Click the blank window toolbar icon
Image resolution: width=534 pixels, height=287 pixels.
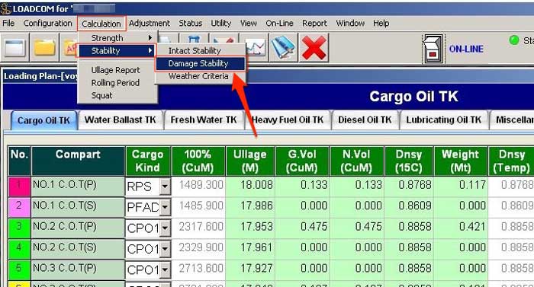point(14,48)
